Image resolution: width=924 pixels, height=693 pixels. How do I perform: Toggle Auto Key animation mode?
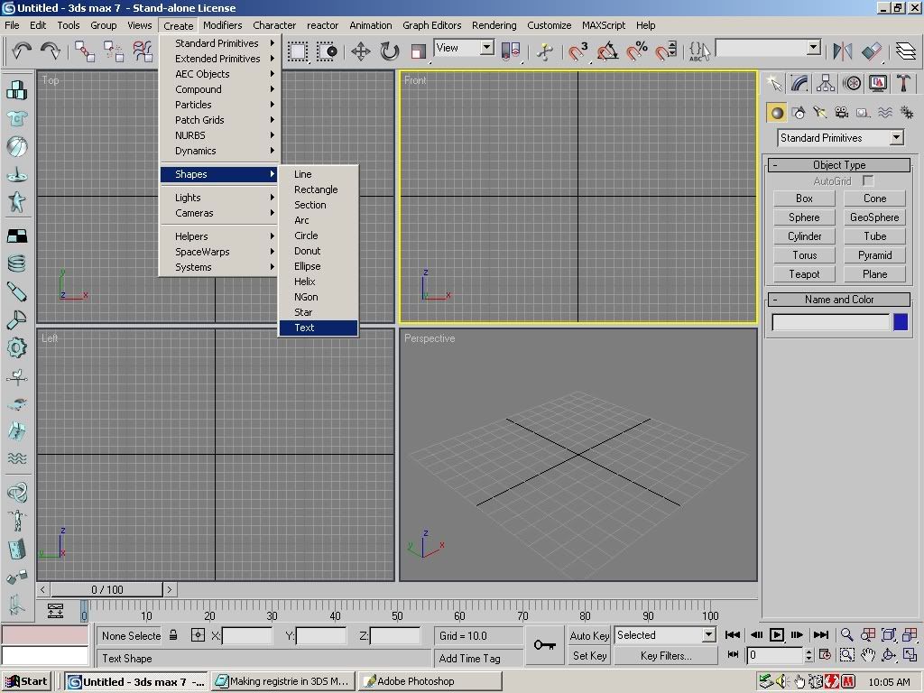(x=589, y=635)
